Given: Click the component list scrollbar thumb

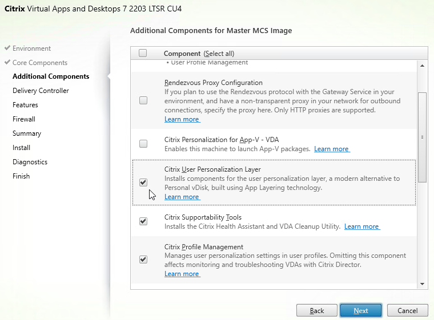Looking at the screenshot, I should (422, 137).
